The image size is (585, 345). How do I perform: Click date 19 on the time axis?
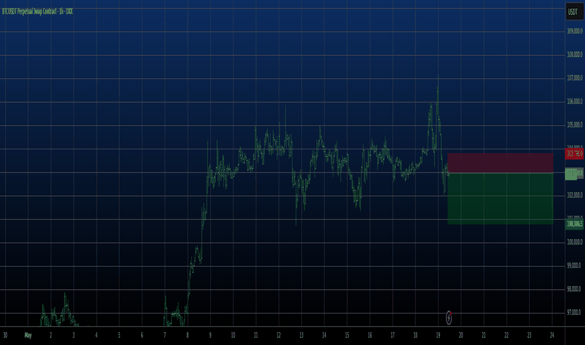pos(438,336)
